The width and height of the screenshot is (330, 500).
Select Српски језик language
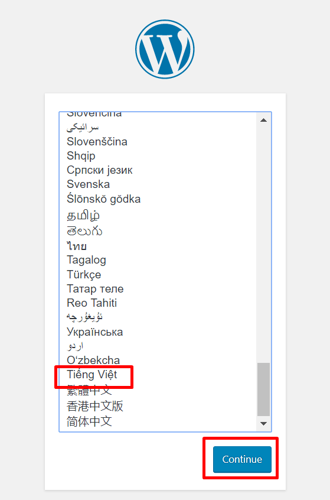[x=99, y=170]
